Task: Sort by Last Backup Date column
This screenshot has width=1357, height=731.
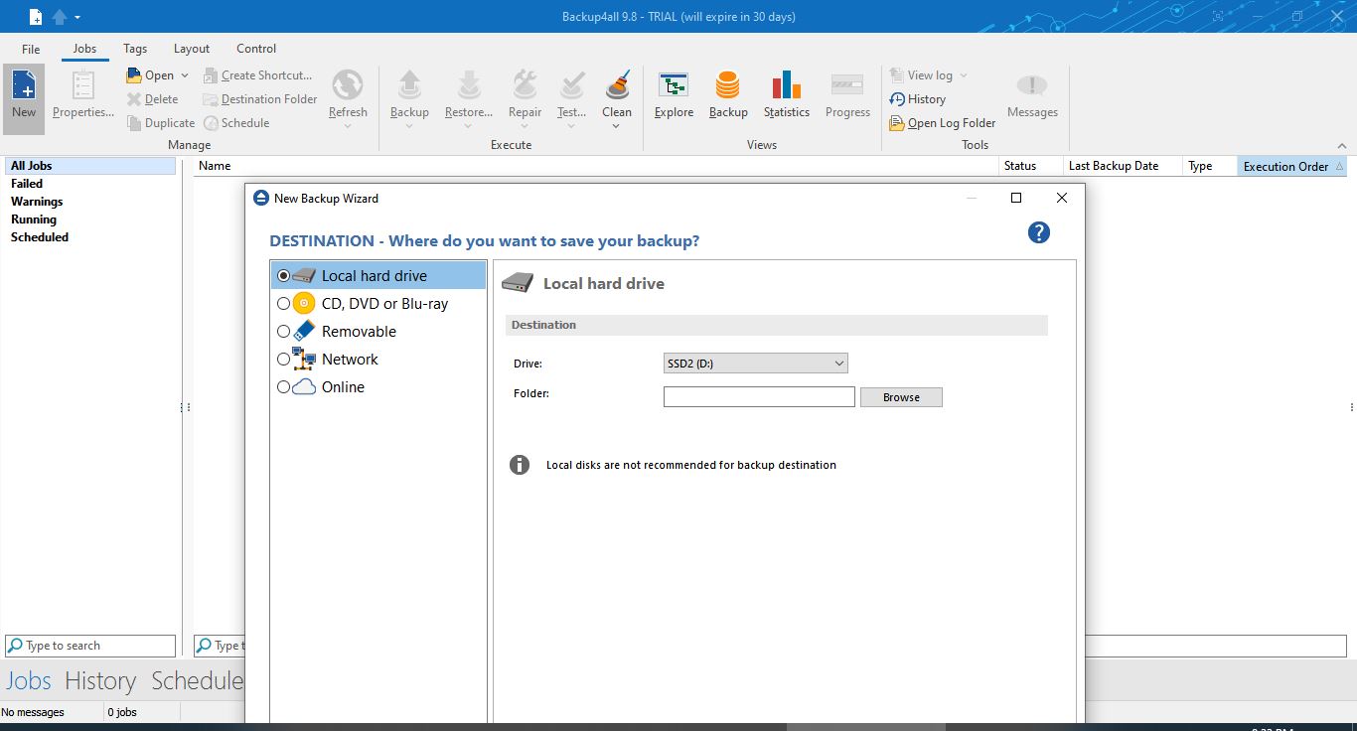Action: click(x=1122, y=166)
